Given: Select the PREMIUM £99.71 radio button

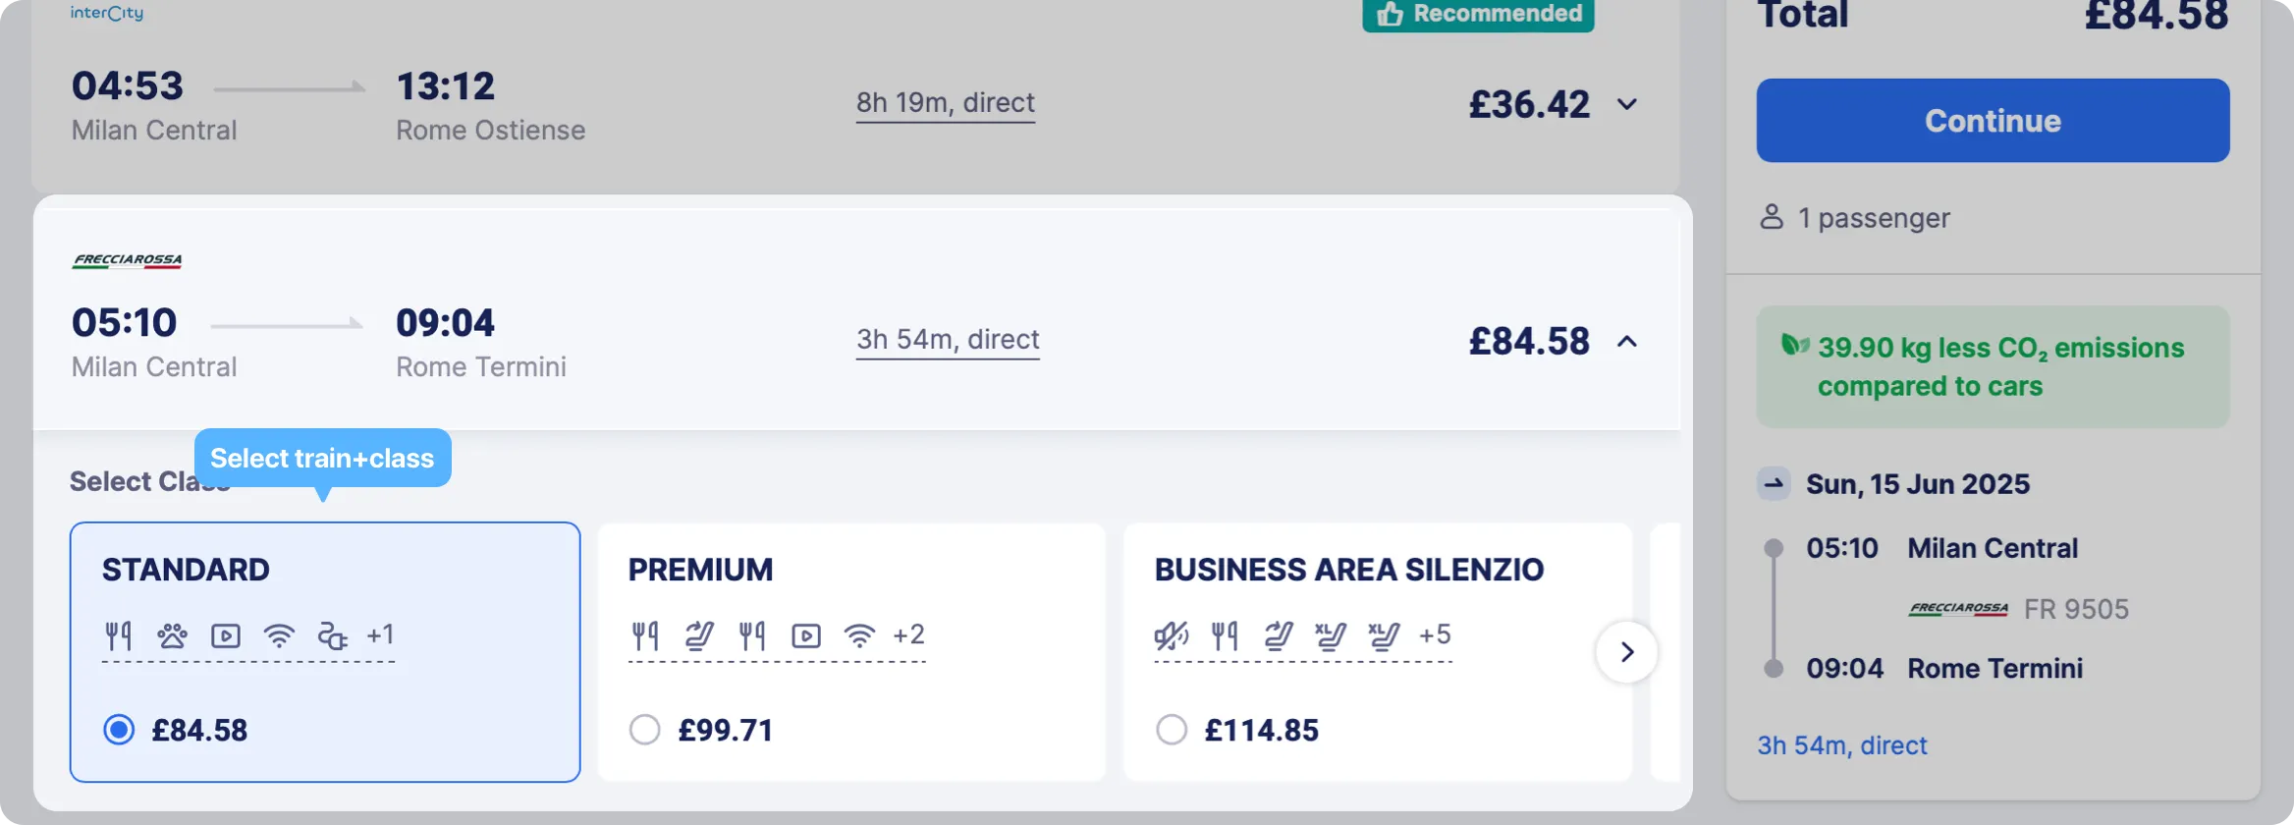Looking at the screenshot, I should 644,730.
